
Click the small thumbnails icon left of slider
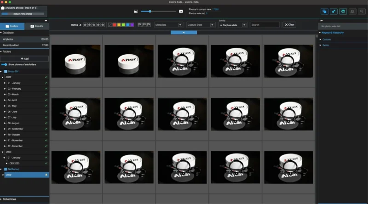coord(136,11)
